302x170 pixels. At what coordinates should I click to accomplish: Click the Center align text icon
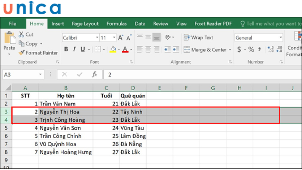tap(148, 49)
